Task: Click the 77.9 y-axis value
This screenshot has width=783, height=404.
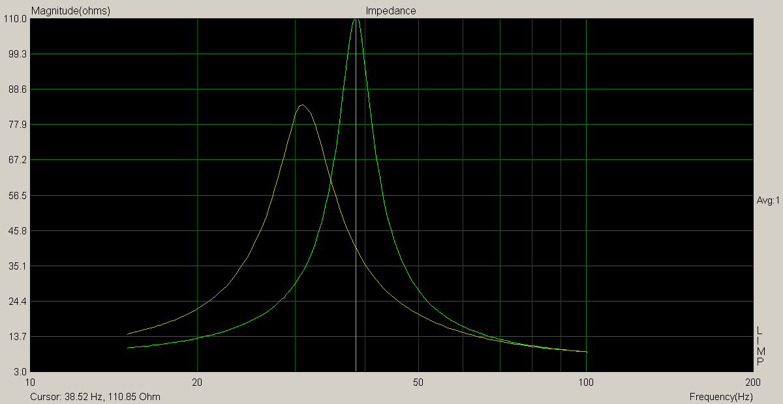Action: point(18,125)
